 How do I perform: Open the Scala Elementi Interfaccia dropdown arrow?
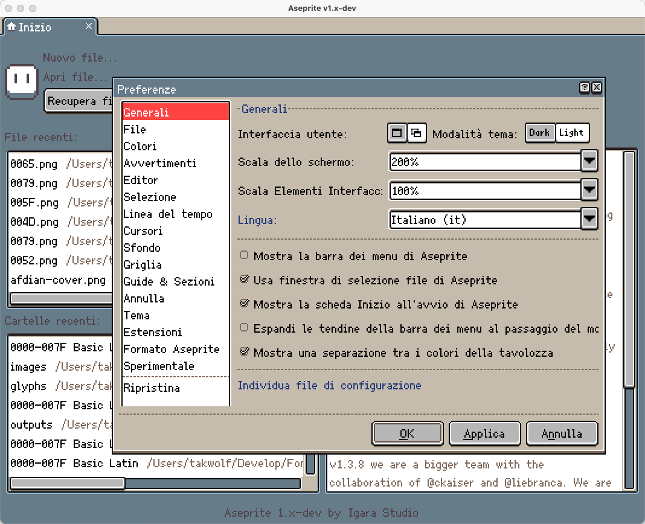click(x=589, y=190)
